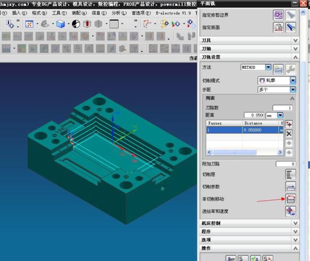Click the shaded cube view style icon
This screenshot has width=310, height=261.
(x=60, y=24)
